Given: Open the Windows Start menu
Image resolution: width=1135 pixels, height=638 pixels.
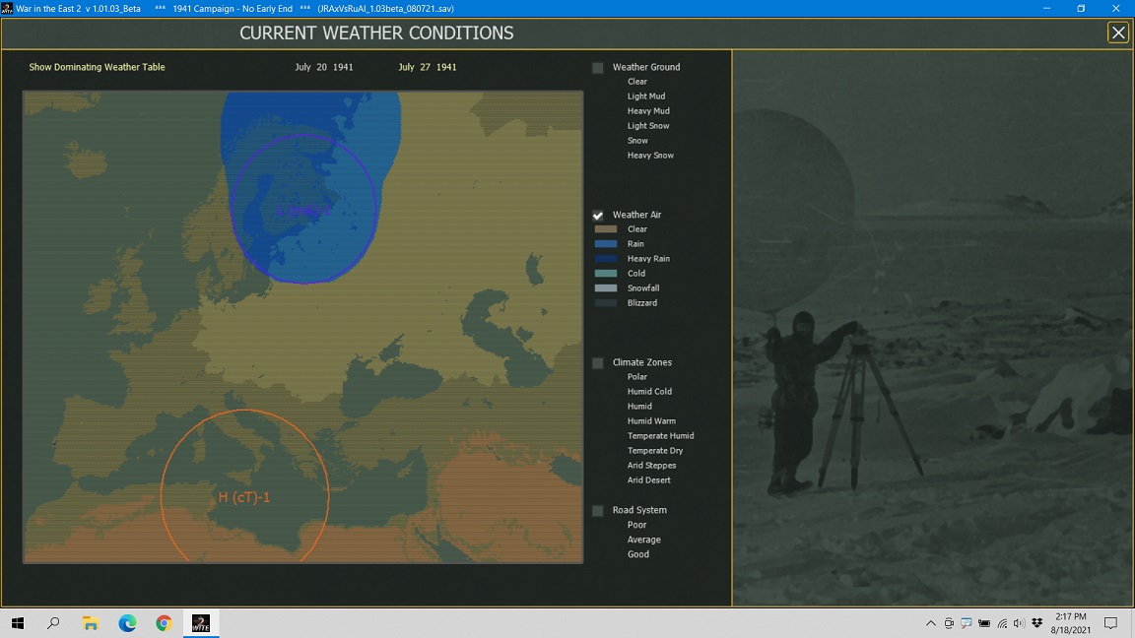Looking at the screenshot, I should click(18, 623).
